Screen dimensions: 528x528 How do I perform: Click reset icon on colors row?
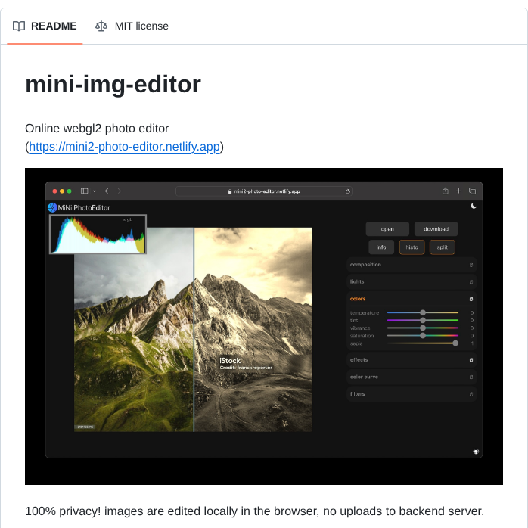(471, 299)
